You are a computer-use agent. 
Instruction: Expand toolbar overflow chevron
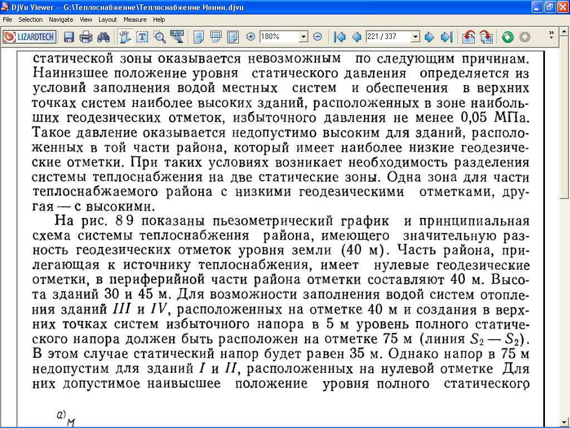(x=552, y=35)
